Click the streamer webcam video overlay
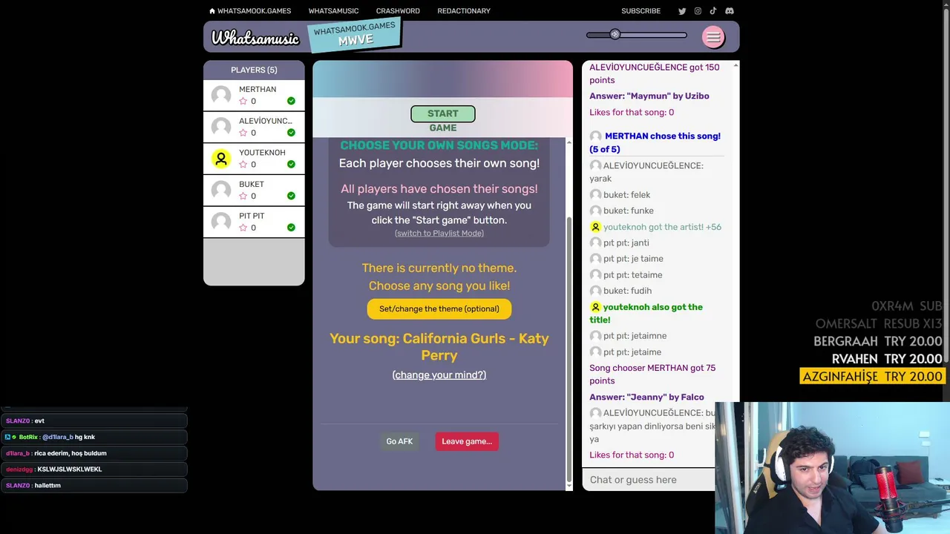950x534 pixels. pyautogui.click(x=832, y=468)
